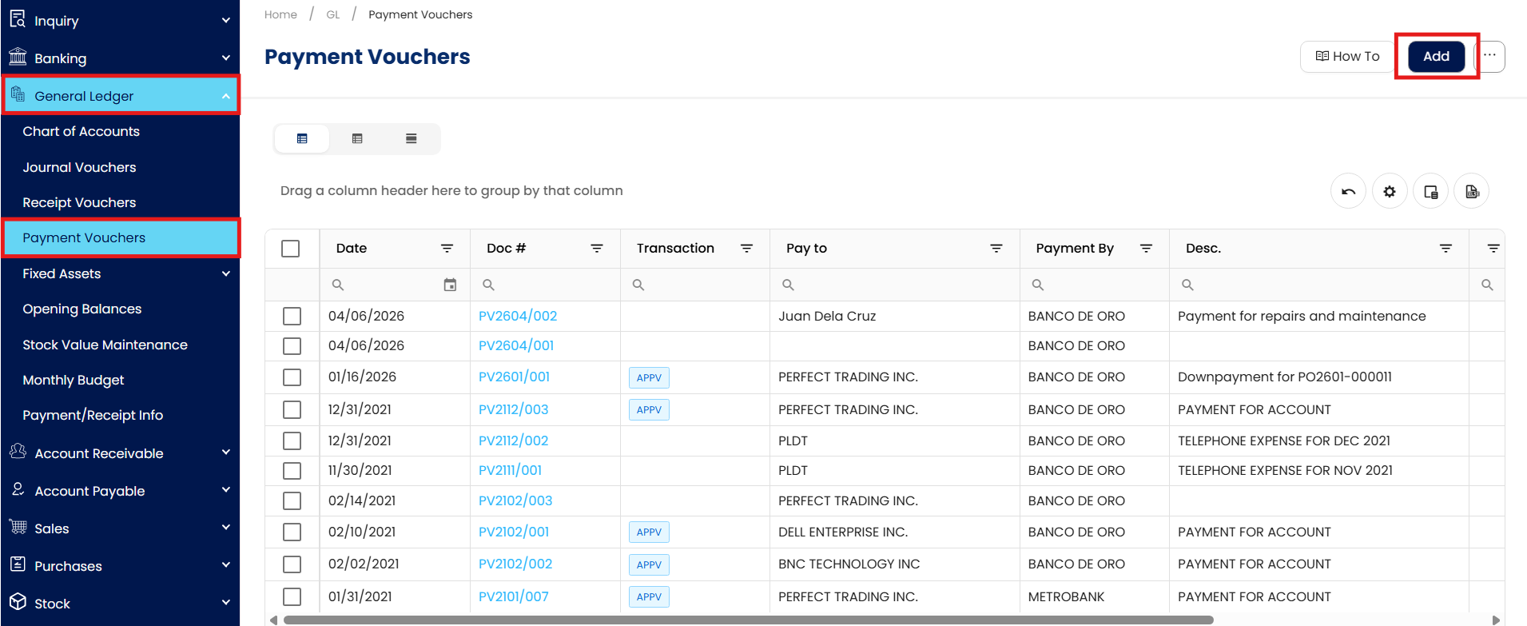
Task: Open the Desc. column filter icon
Action: (x=1445, y=249)
